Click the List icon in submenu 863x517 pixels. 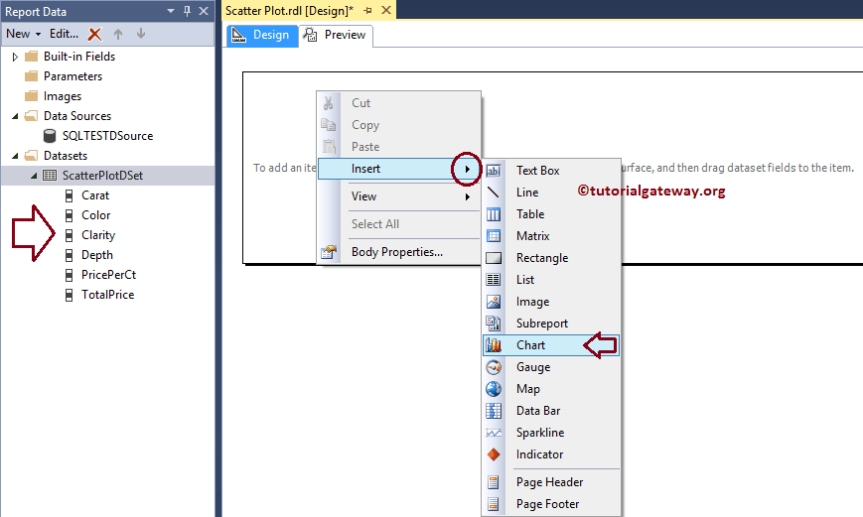click(x=494, y=280)
